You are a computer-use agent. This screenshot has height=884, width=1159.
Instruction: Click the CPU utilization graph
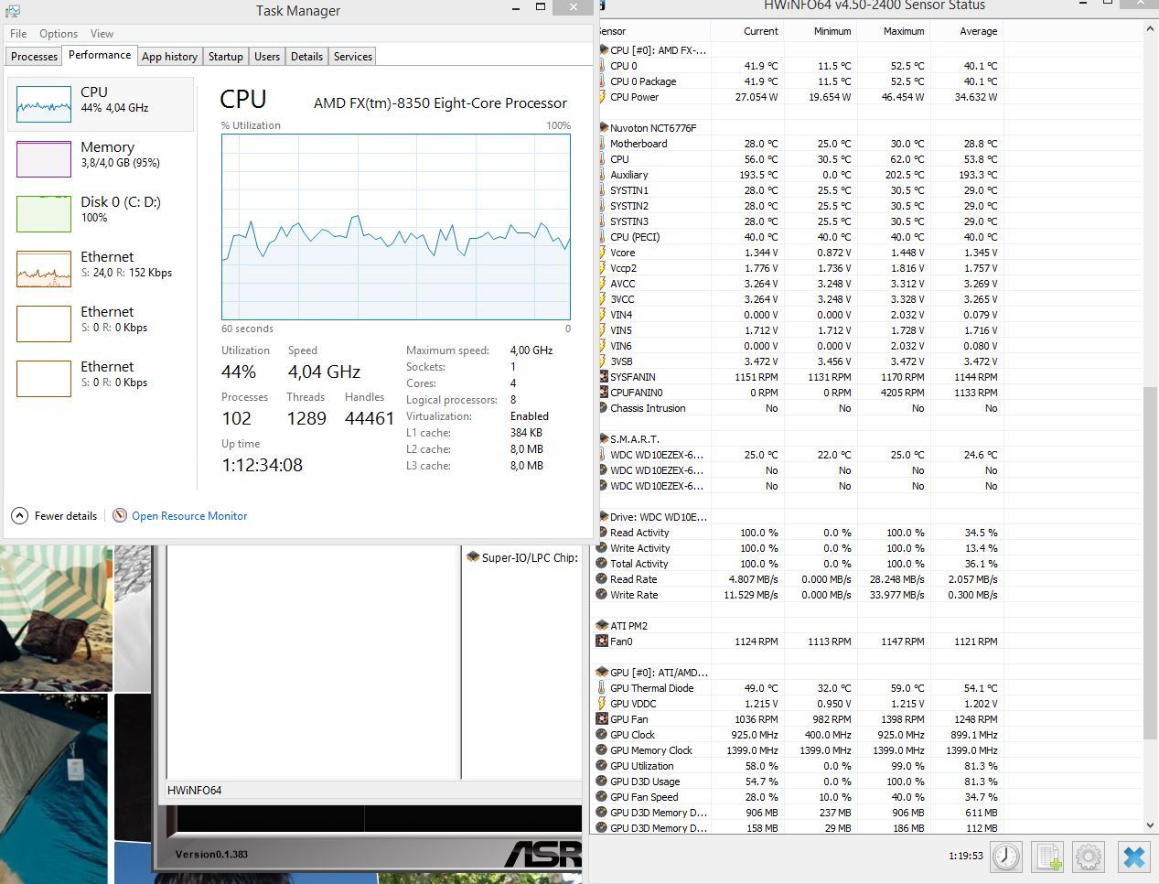(396, 227)
